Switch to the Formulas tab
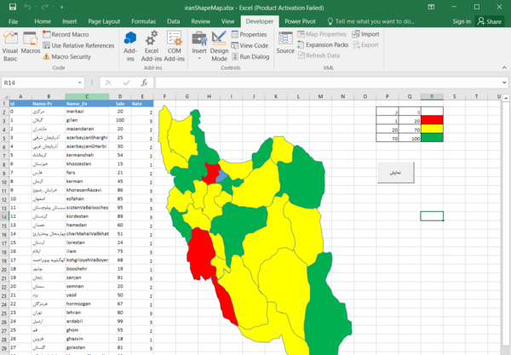The width and height of the screenshot is (511, 355). [x=143, y=21]
